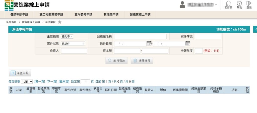257x113 pixels.
Task: Click the 營造廠名稱 input field
Action: pyautogui.click(x=140, y=37)
